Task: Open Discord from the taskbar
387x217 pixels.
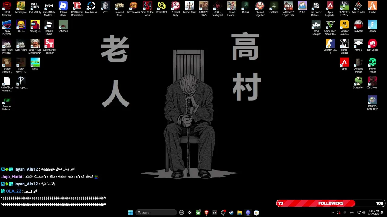Action: click(x=248, y=212)
